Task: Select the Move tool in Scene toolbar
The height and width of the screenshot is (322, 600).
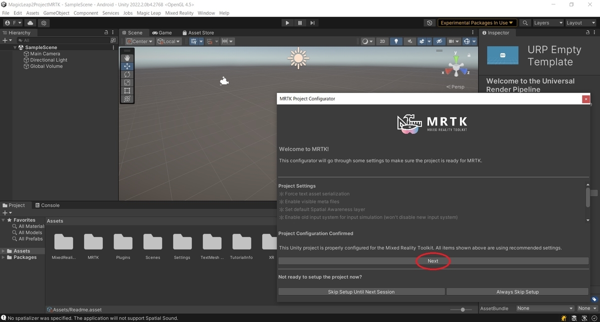Action: (127, 66)
